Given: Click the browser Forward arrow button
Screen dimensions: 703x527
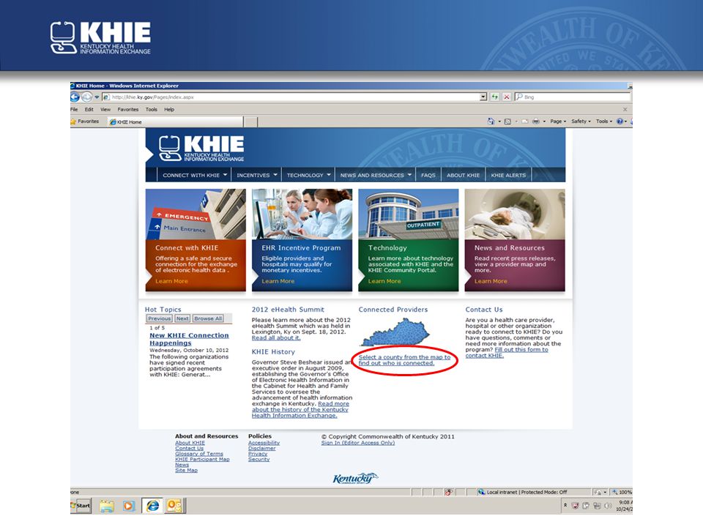Looking at the screenshot, I should [x=86, y=97].
